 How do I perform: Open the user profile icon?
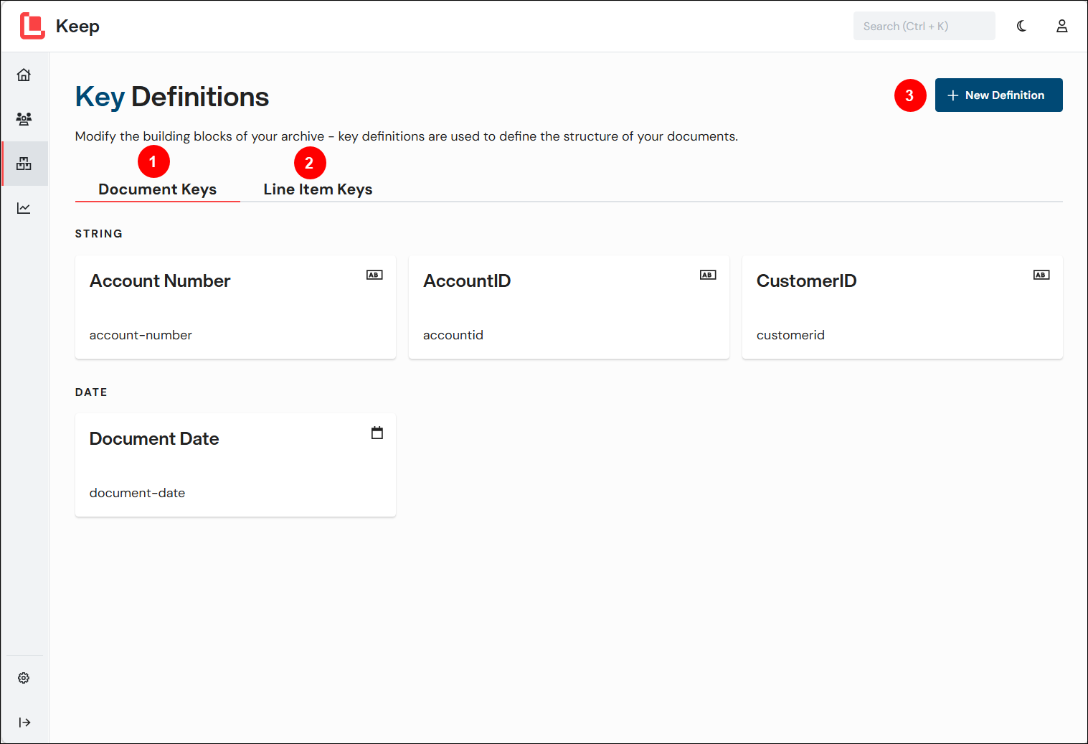(1062, 26)
